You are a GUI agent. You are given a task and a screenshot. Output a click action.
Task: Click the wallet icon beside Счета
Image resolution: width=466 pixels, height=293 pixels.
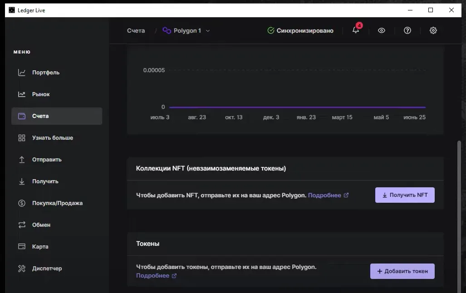(x=22, y=116)
